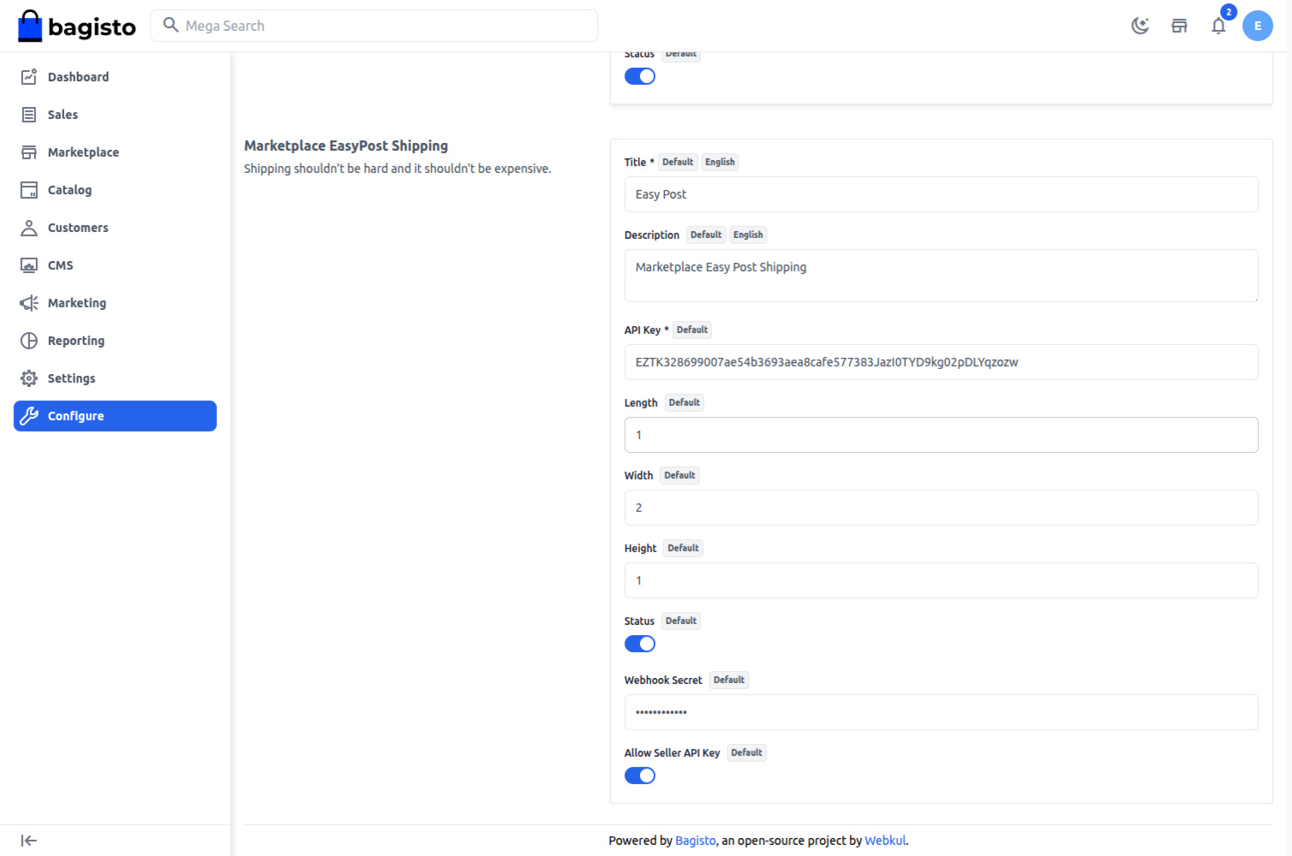Click the Webhook Secret password field
Viewport: 1292px width, 856px height.
pos(941,712)
